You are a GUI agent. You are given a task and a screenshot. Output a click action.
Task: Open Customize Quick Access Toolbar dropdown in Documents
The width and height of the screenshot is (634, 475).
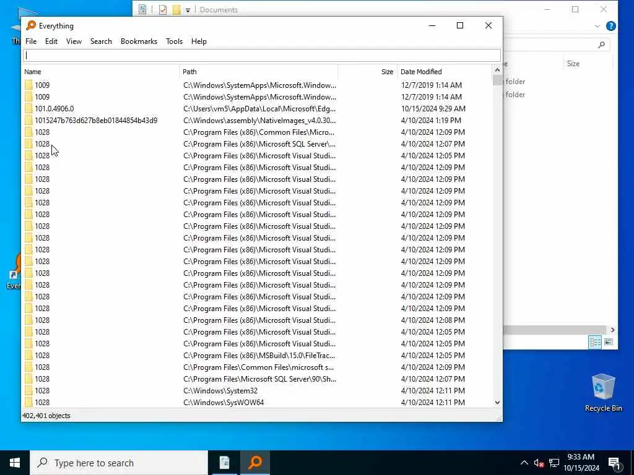click(188, 10)
